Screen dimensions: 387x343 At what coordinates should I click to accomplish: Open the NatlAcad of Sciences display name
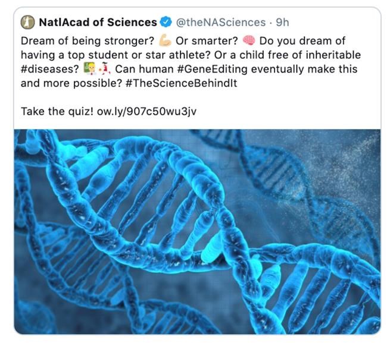pyautogui.click(x=98, y=23)
